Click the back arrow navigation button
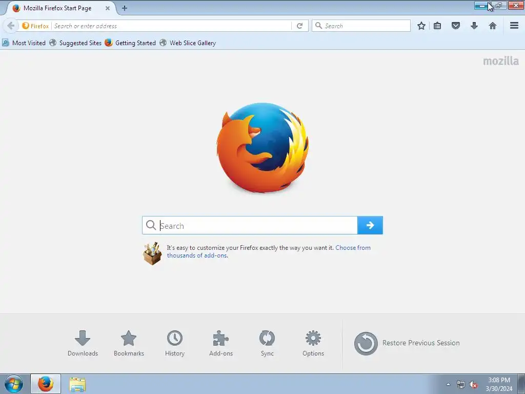 pos(11,26)
